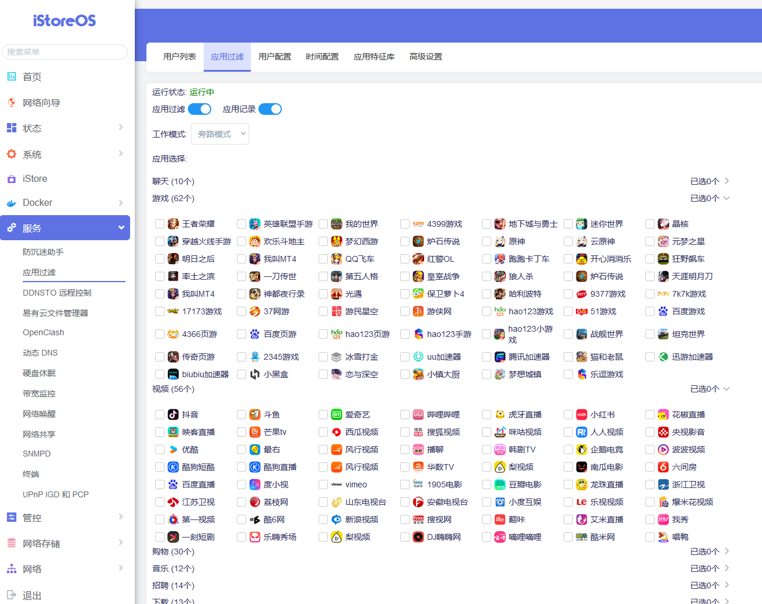Expand the 状态 sidebar menu
The height and width of the screenshot is (604, 762).
(x=65, y=128)
